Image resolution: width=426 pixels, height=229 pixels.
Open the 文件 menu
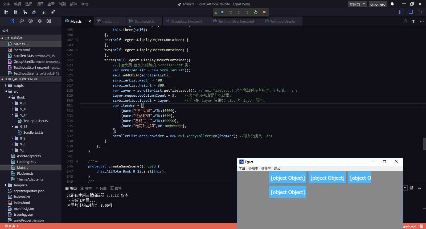click(x=6, y=4)
